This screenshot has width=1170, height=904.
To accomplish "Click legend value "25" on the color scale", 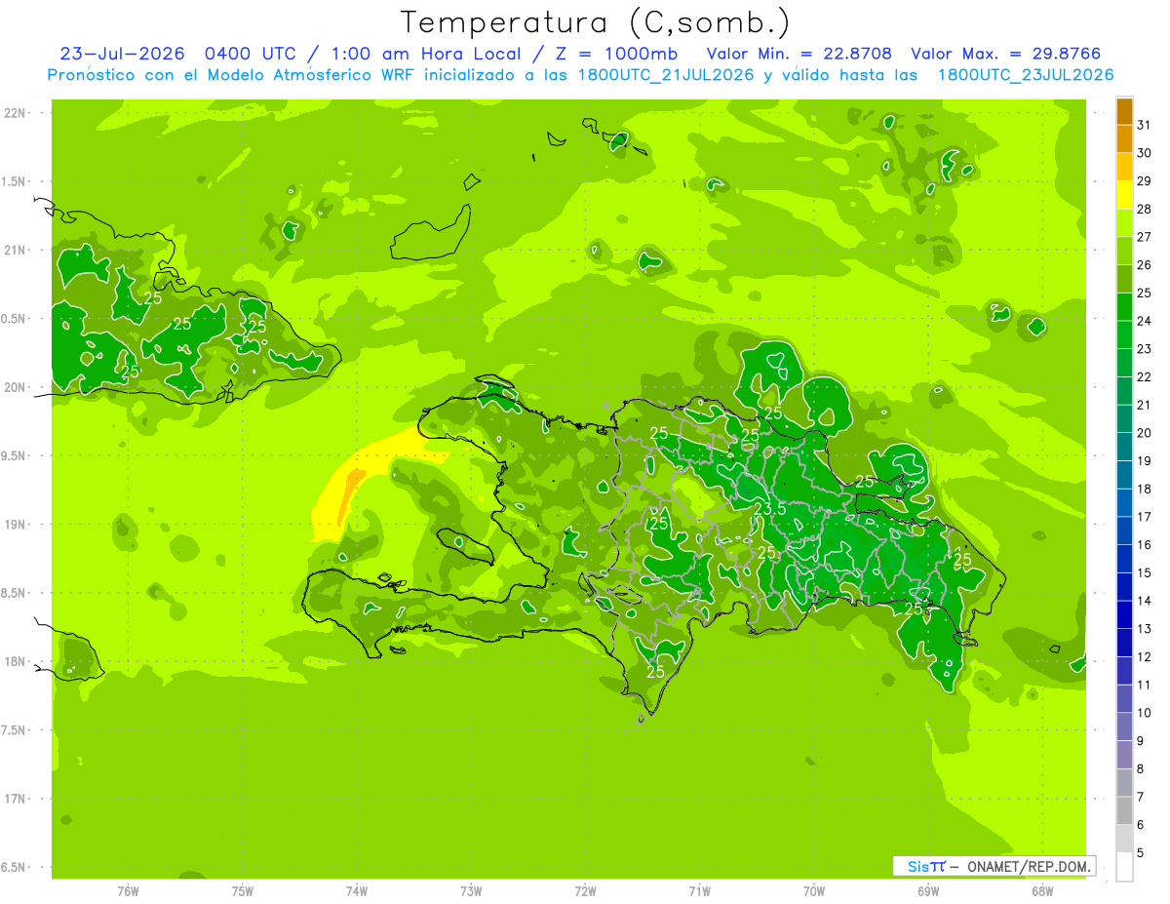I will click(1145, 293).
